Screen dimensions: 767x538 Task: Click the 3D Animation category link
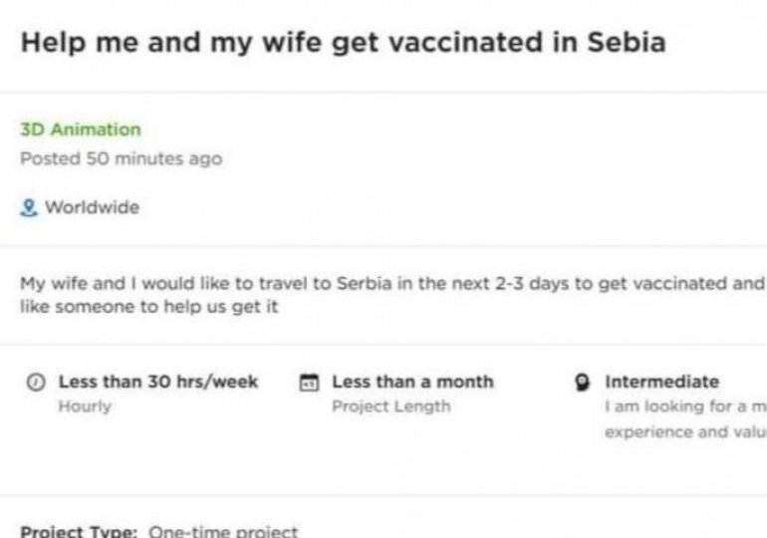pyautogui.click(x=81, y=130)
